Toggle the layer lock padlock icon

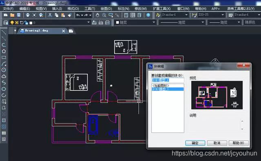(26, 22)
